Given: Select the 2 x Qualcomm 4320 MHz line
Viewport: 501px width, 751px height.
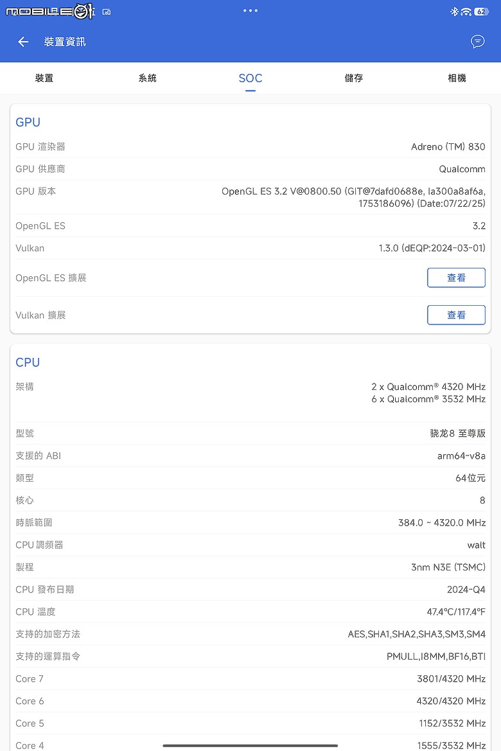Looking at the screenshot, I should coord(428,387).
